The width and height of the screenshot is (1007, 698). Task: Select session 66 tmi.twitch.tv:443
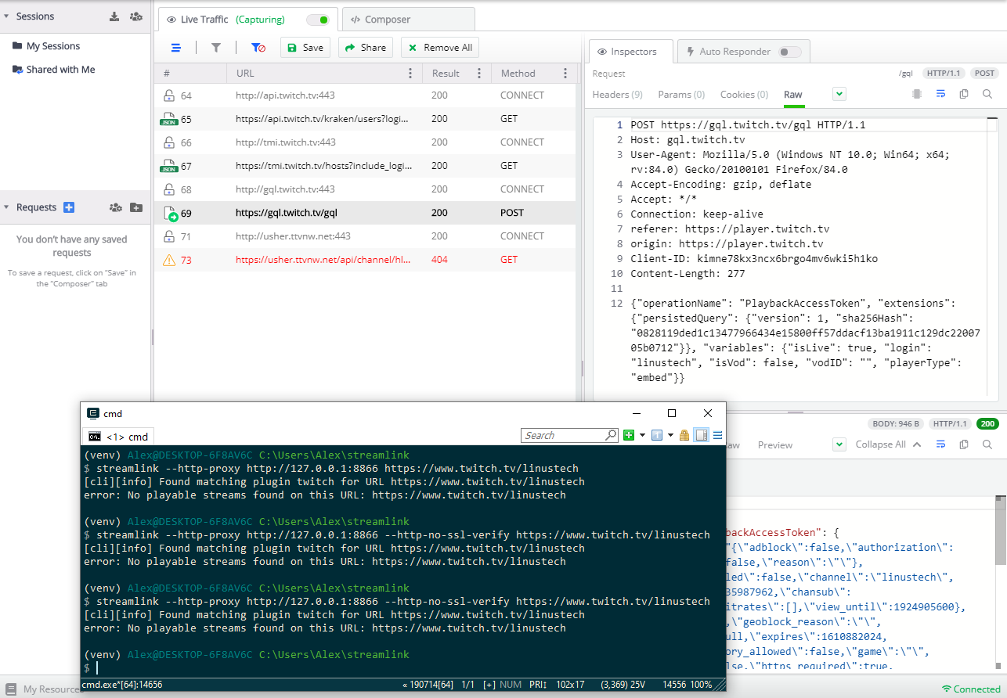point(365,142)
